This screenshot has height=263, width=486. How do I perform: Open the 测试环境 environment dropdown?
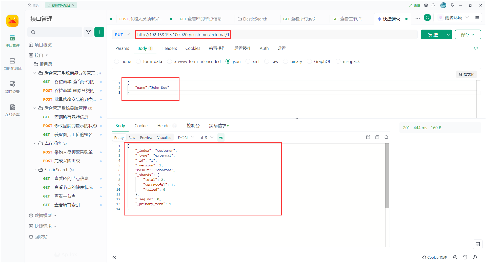point(453,18)
